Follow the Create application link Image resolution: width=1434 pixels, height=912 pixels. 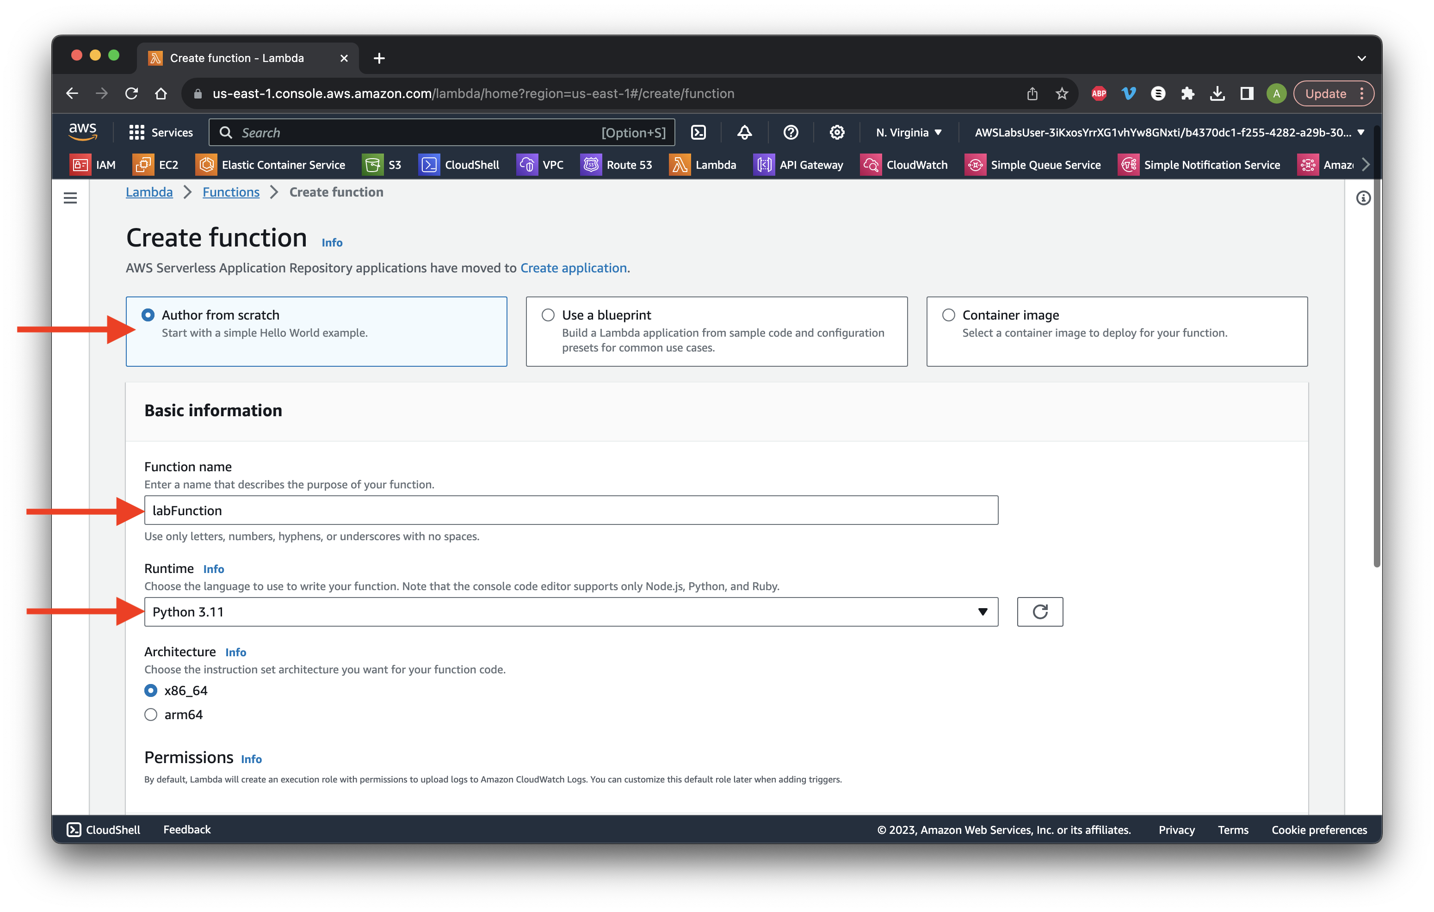tap(574, 268)
